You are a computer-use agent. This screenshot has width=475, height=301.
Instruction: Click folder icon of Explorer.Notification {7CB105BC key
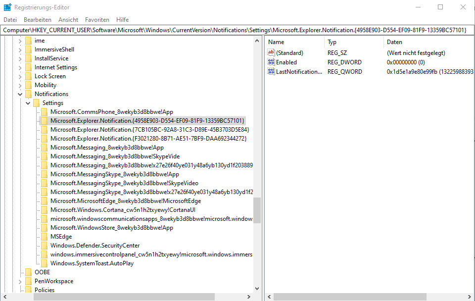(44, 130)
